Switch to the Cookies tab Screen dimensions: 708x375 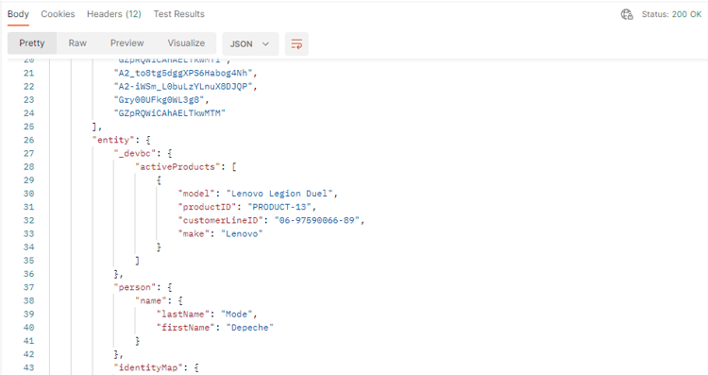click(58, 14)
